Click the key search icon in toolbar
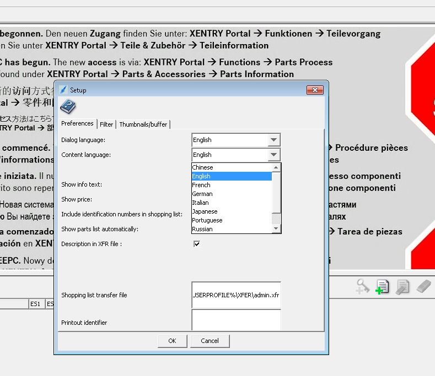This screenshot has width=435, height=376. pyautogui.click(x=363, y=286)
